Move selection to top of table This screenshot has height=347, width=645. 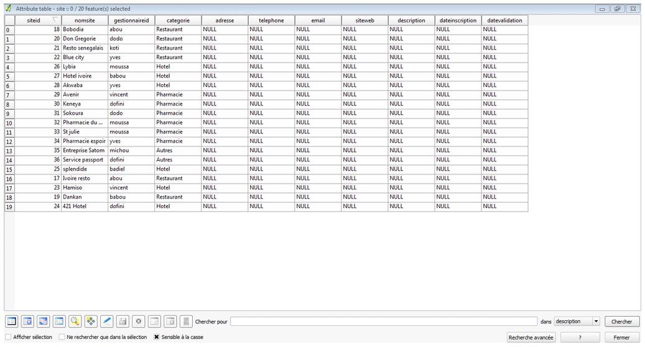coord(27,322)
